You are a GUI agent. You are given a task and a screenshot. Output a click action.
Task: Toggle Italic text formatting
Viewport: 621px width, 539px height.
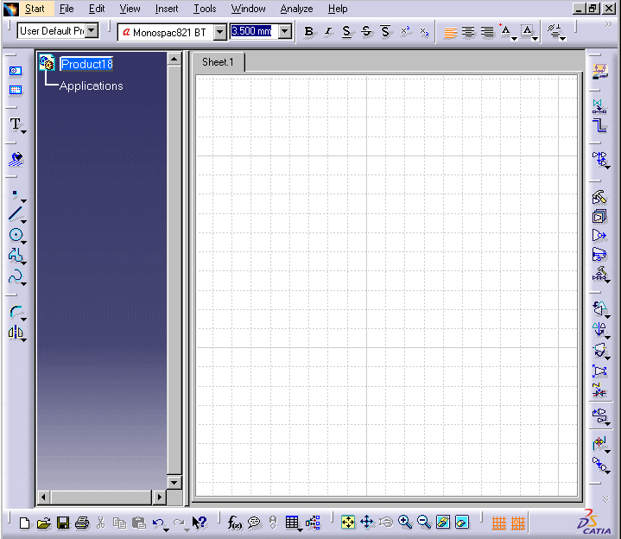click(328, 32)
